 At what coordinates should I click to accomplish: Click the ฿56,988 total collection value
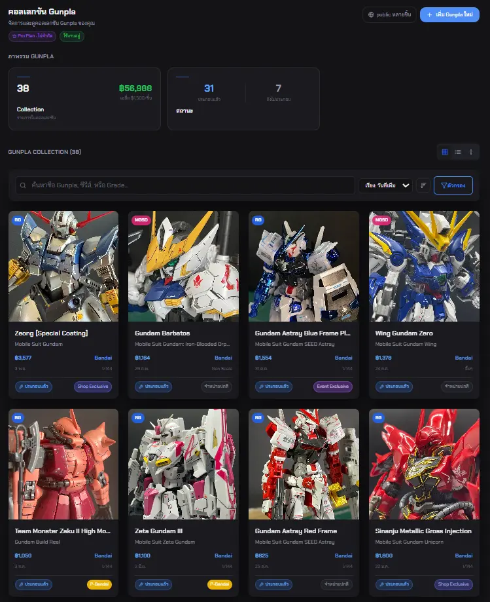pos(135,88)
